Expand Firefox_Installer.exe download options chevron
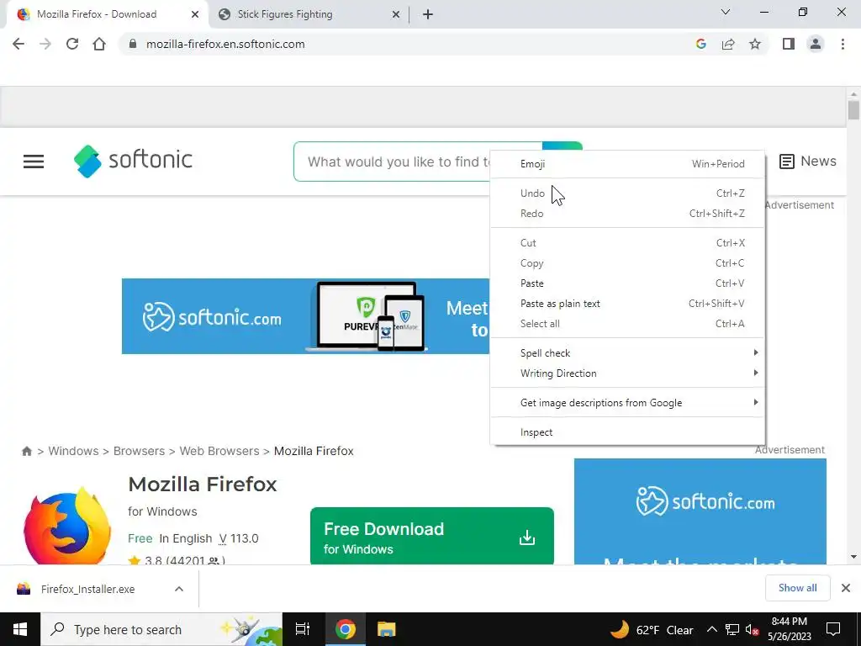Screen dimensions: 861x646 click(x=179, y=589)
